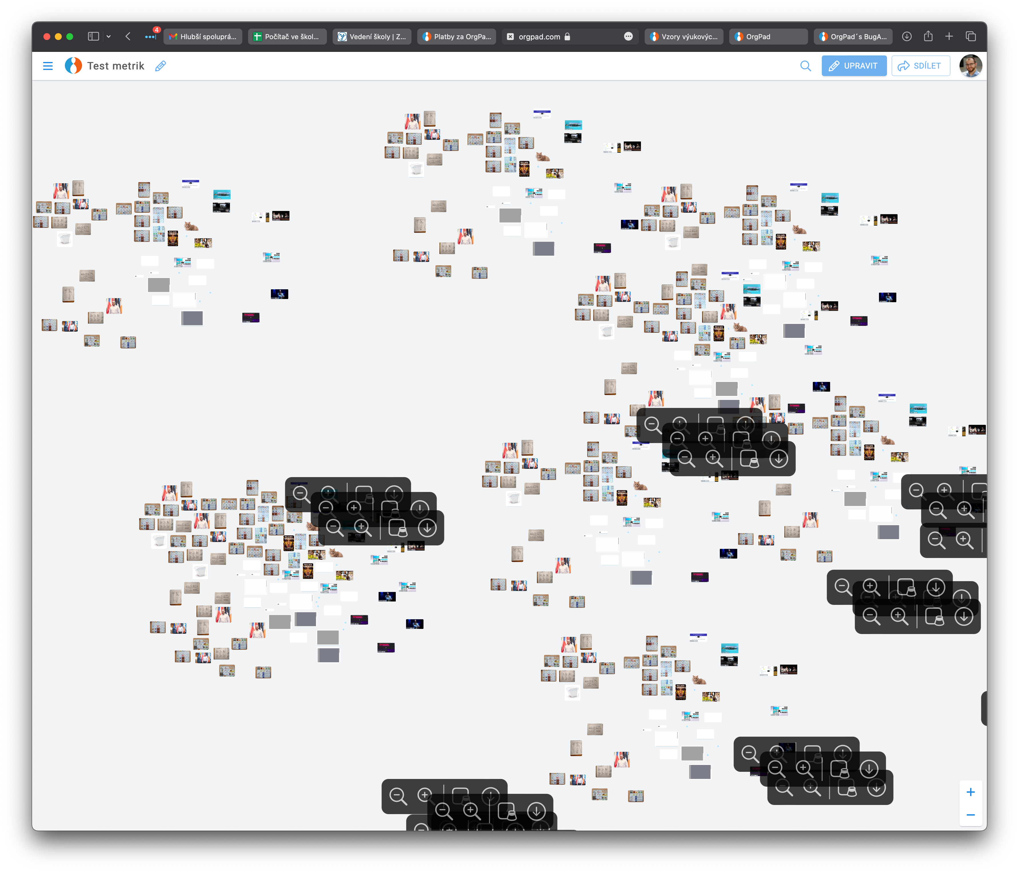This screenshot has height=873, width=1019.
Task: Toggle the Safari sidebar icon
Action: (93, 36)
